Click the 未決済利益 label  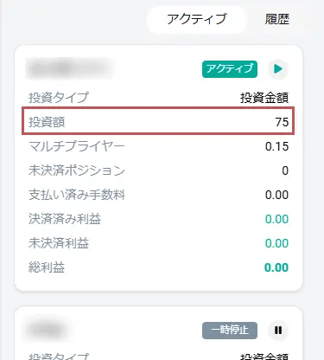coord(59,243)
